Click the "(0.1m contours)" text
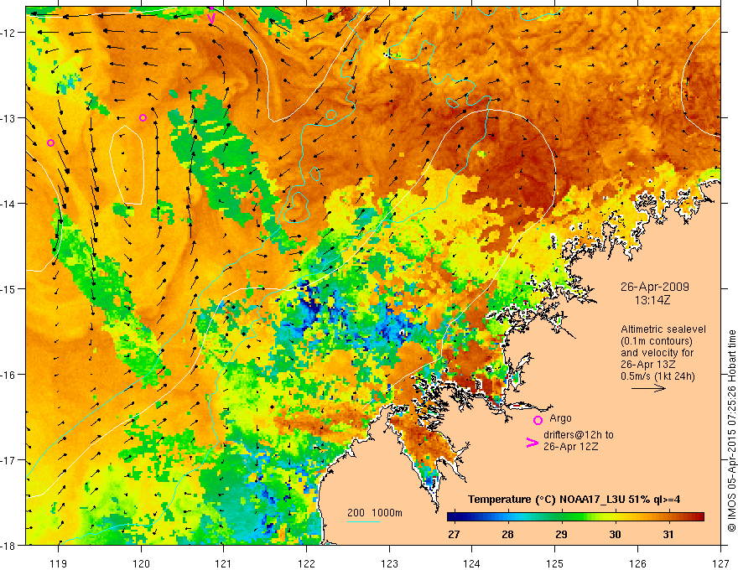Screen dimensions: 738x570 tap(657, 341)
